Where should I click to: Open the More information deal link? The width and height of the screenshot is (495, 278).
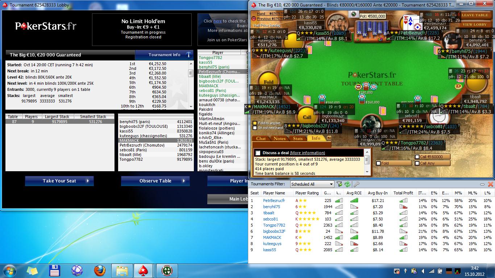307,153
